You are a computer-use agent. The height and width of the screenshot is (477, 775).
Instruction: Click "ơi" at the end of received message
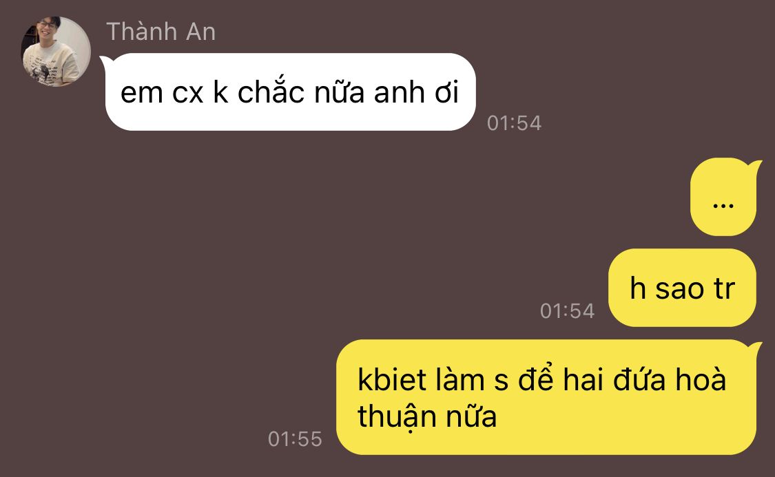[447, 94]
